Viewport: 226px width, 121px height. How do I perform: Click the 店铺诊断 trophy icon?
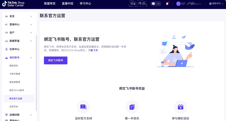[7, 115]
